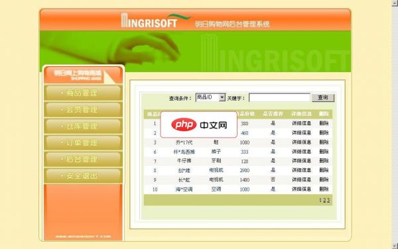Open 详细信息 for 牛仔裤 row

[x=301, y=161]
